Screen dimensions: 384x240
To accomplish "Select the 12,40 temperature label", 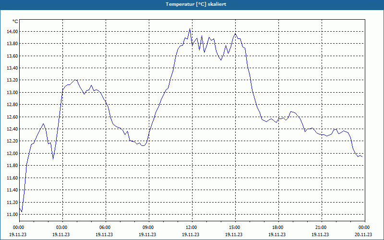I will pos(12,129).
